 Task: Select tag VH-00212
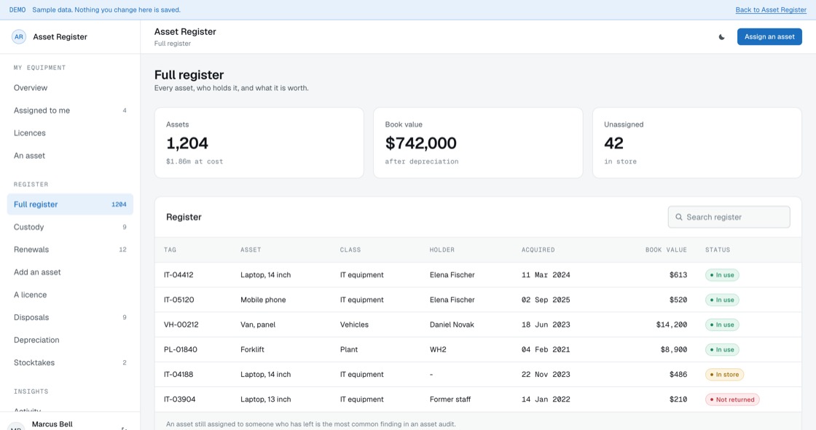[x=181, y=325]
